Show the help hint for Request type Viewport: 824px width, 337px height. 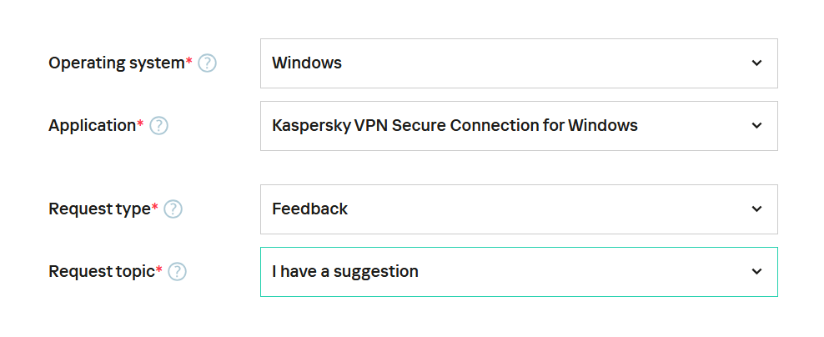[x=173, y=209]
